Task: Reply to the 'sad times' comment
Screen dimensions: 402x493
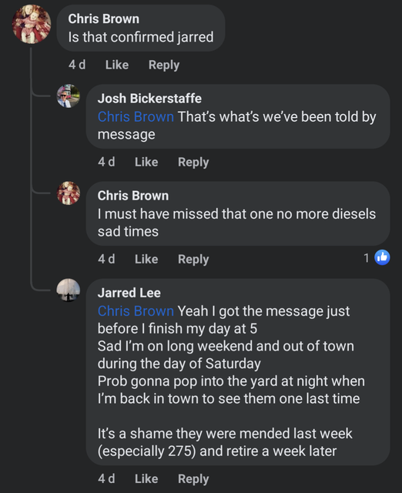Action: click(x=193, y=259)
